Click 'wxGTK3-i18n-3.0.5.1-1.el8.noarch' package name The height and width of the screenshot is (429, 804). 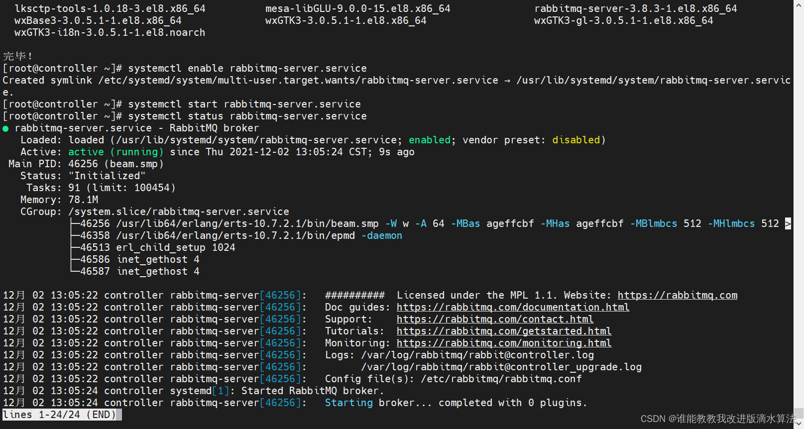click(x=110, y=32)
